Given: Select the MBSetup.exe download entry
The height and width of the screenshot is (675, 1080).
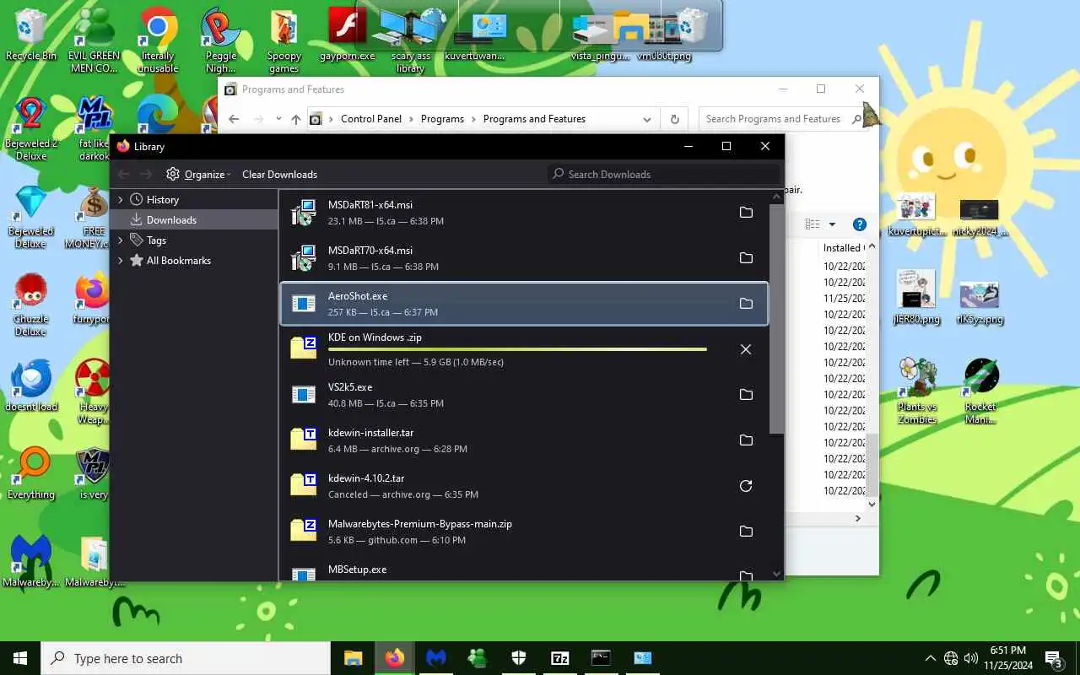Looking at the screenshot, I should point(523,569).
